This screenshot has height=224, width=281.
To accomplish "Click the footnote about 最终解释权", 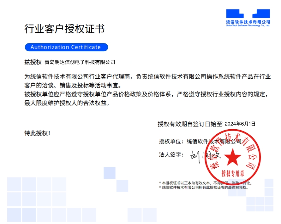I will [204, 188].
